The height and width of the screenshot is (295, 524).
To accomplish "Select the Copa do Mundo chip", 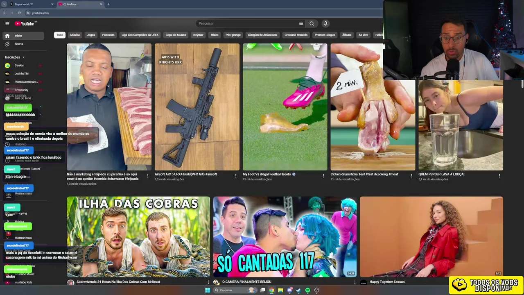I will 176,35.
